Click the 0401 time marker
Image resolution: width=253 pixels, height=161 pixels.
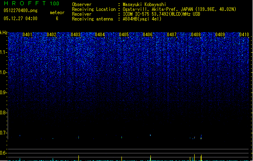(27, 35)
